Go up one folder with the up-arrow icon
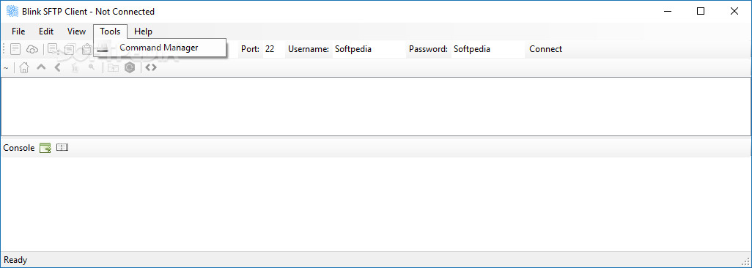This screenshot has height=268, width=752. (41, 67)
